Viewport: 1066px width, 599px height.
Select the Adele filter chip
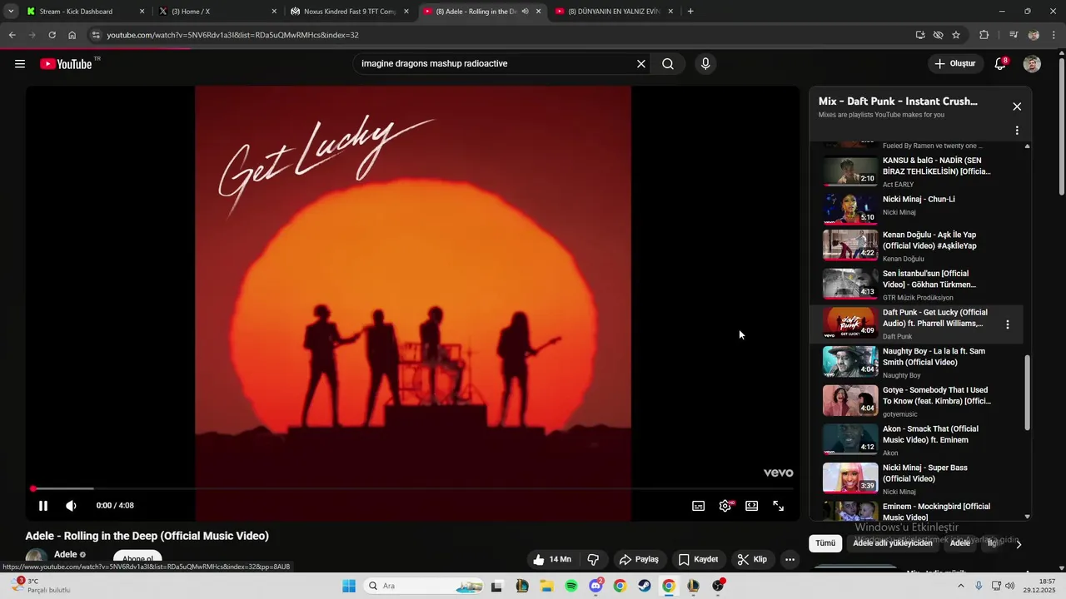(x=960, y=543)
